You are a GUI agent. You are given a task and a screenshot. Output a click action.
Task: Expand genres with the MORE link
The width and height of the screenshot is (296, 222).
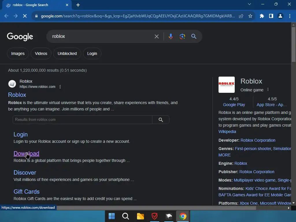[x=224, y=155]
